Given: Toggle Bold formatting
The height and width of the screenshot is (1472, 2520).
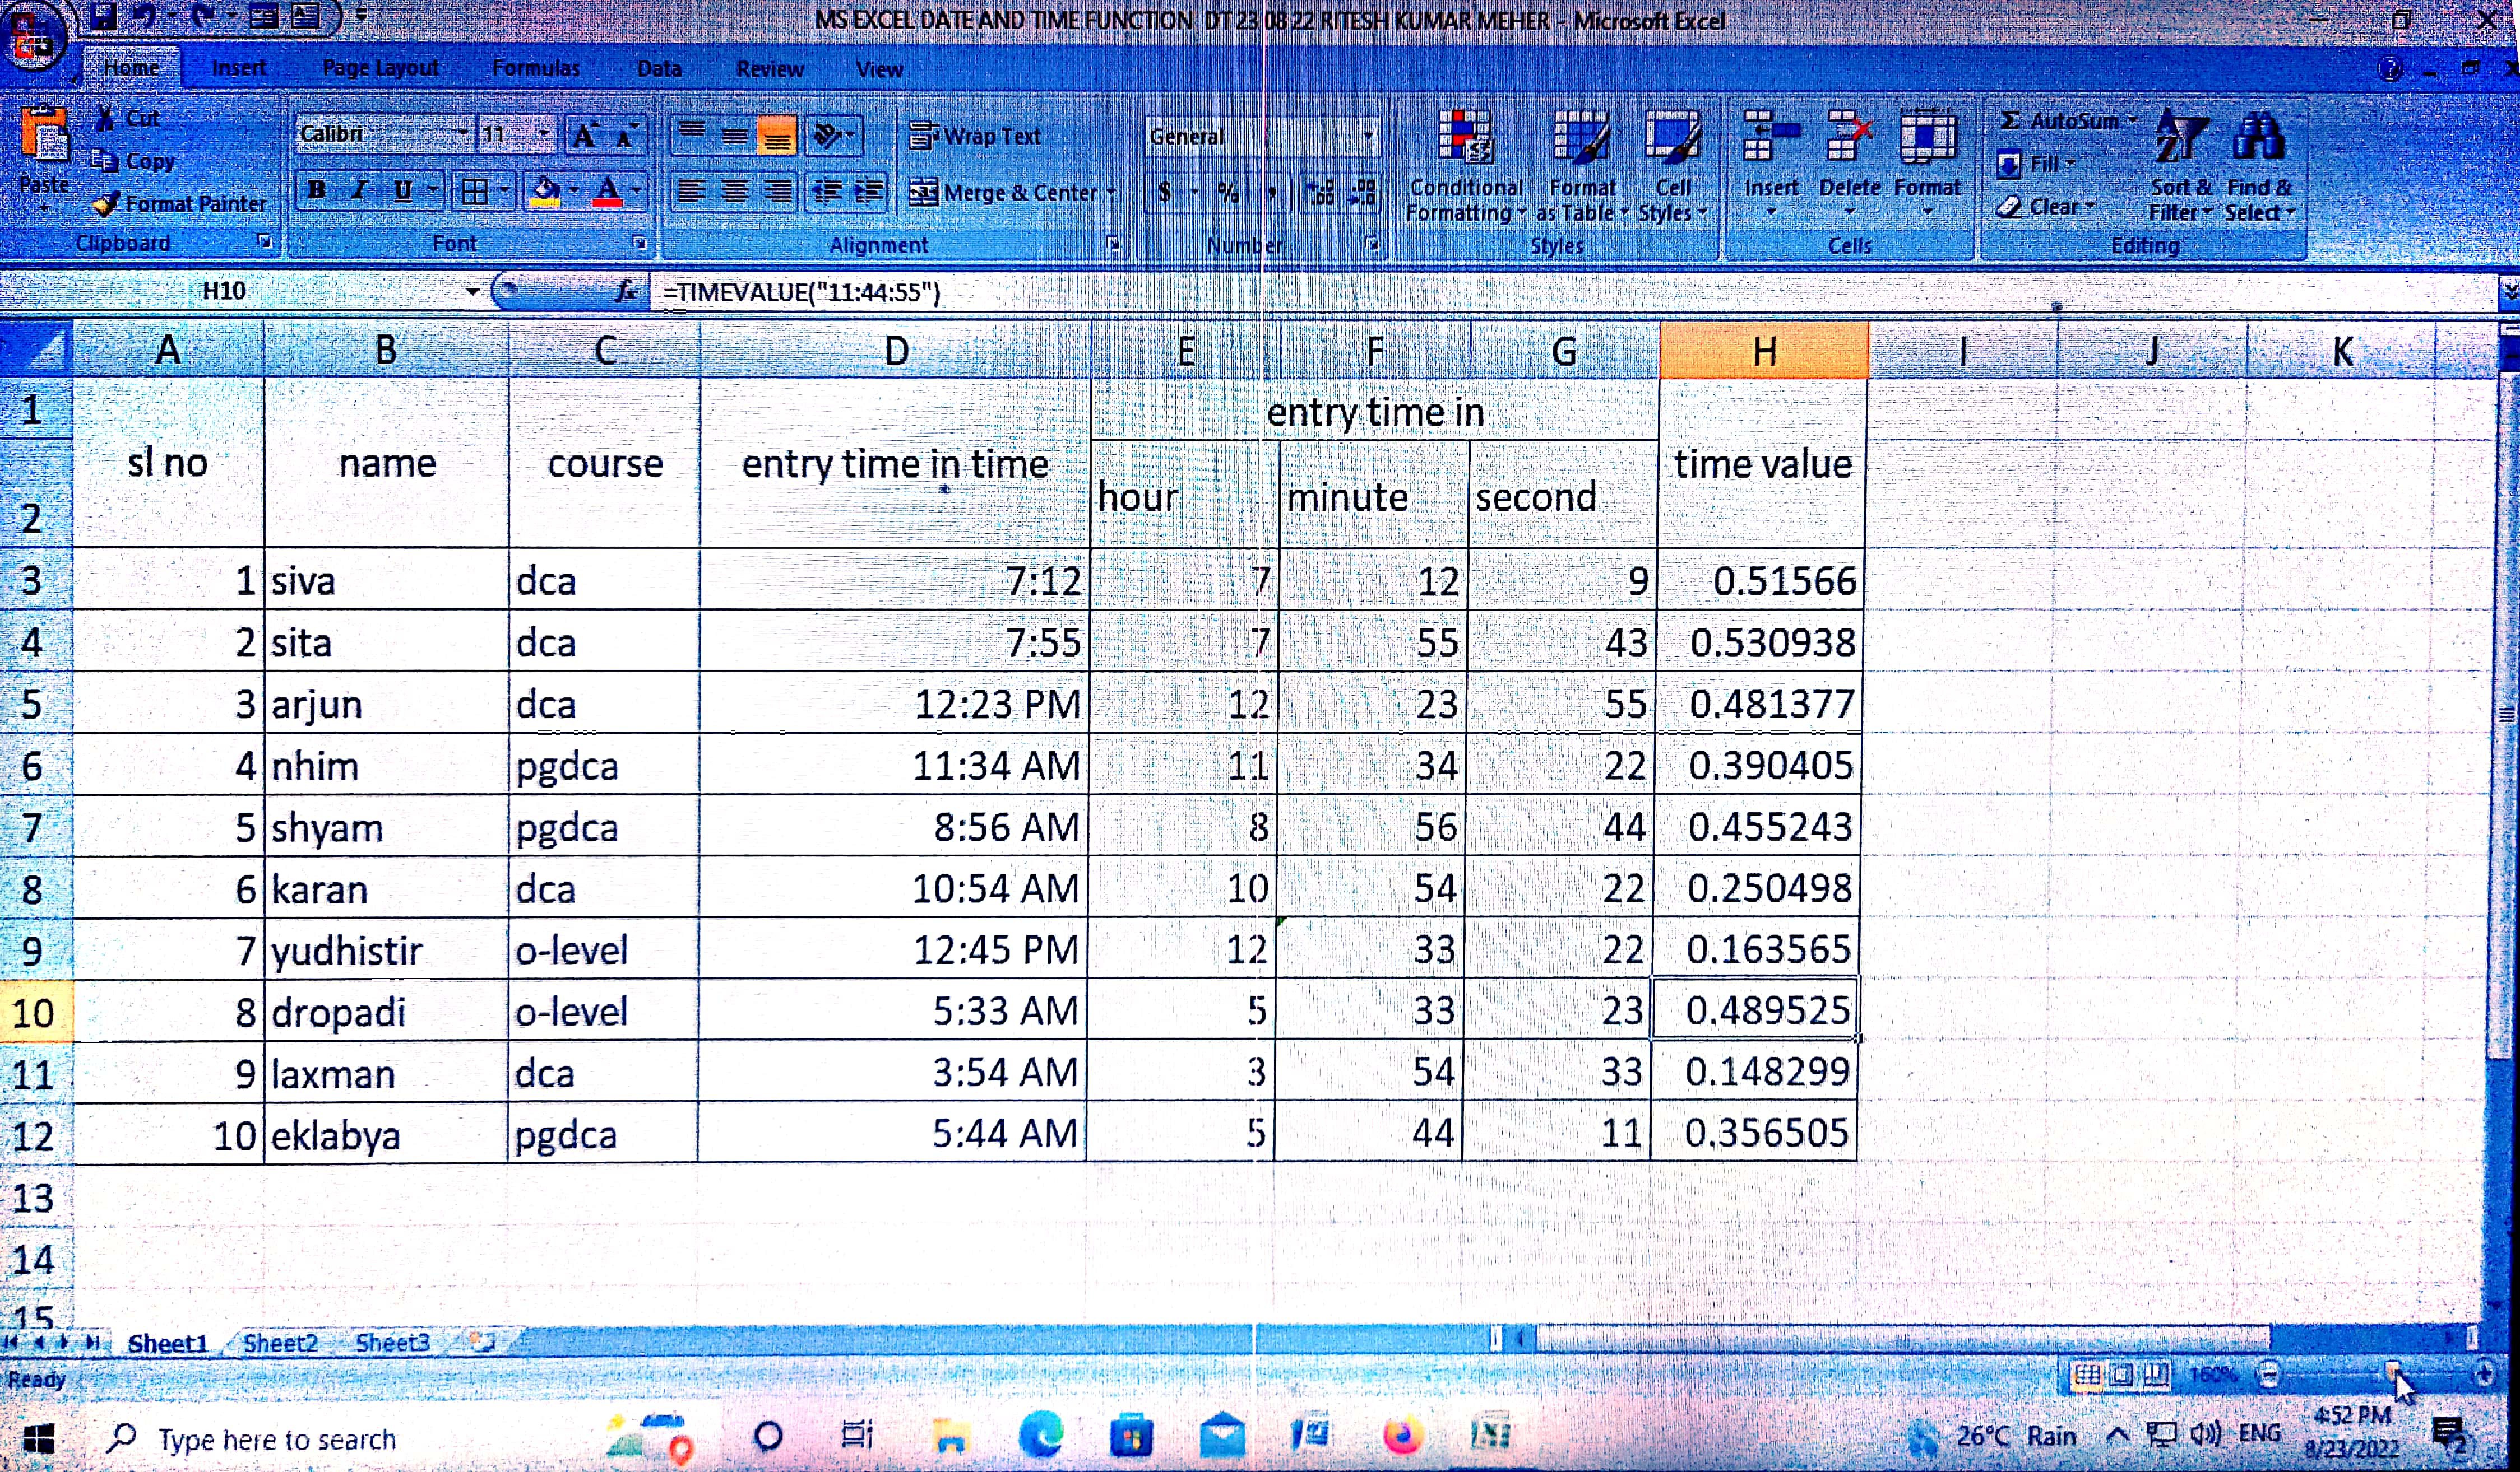Looking at the screenshot, I should pos(317,190).
